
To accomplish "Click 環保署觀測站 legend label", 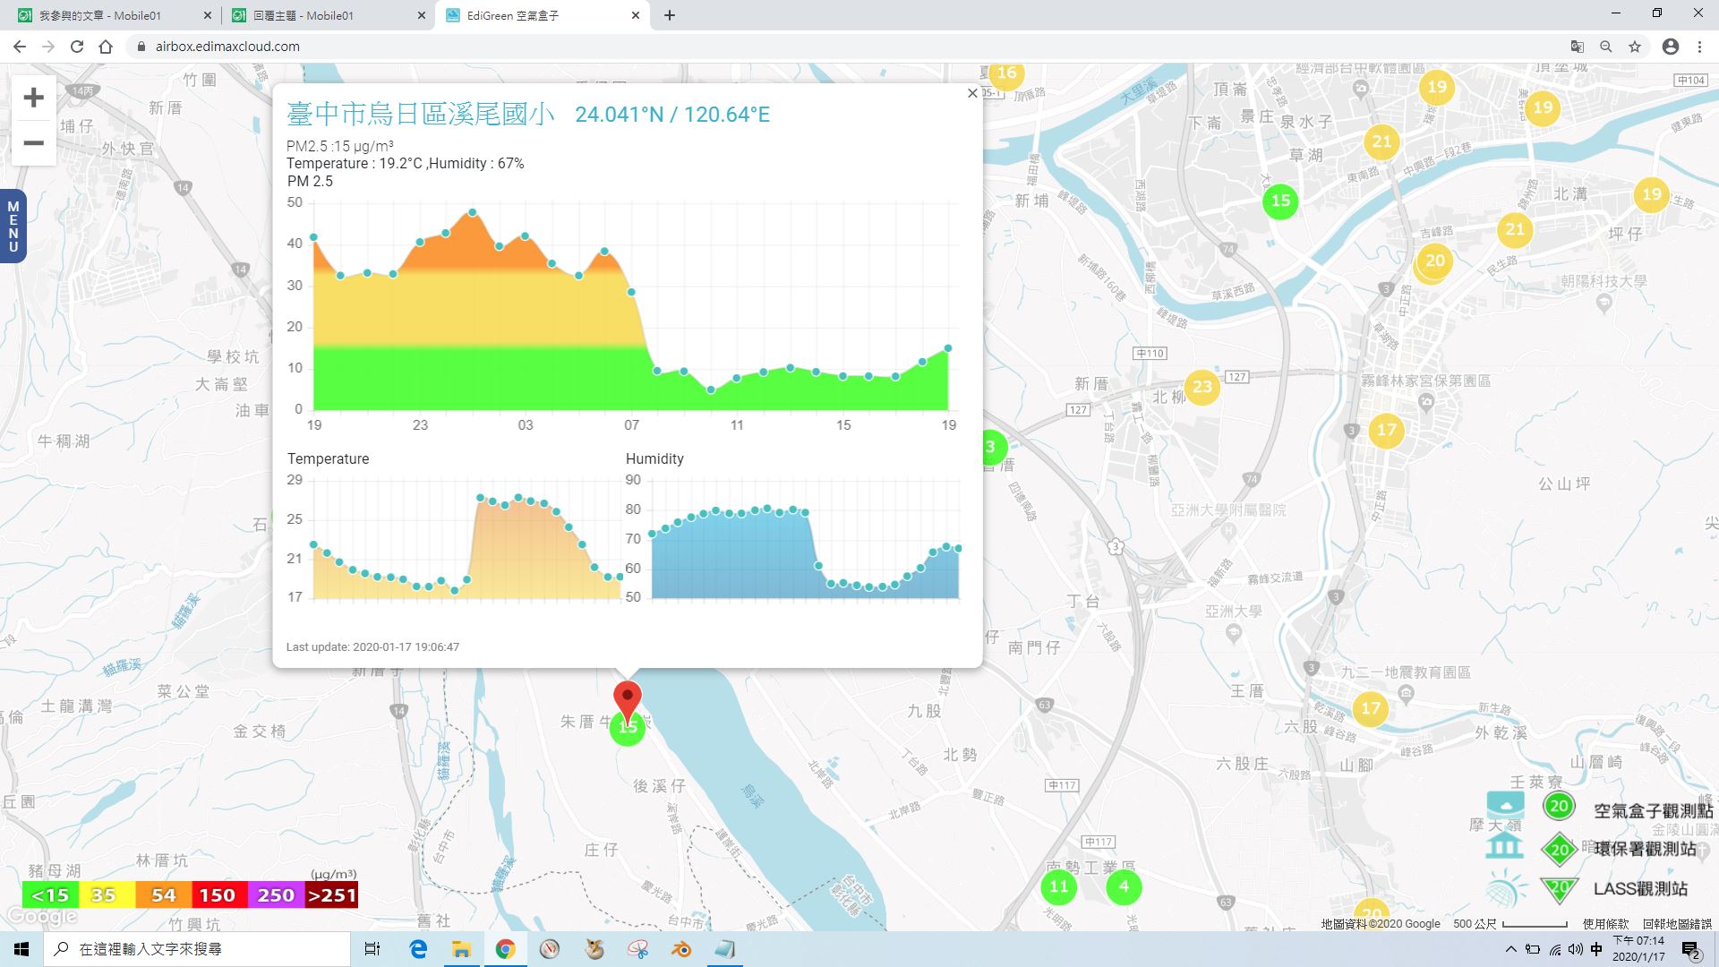I will click(x=1646, y=849).
